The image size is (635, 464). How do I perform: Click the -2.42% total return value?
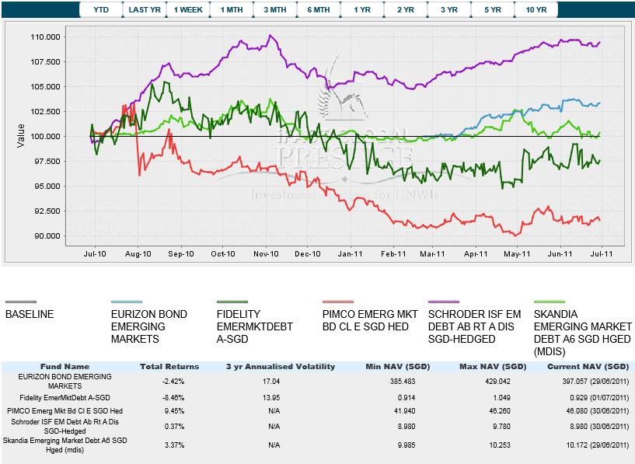[x=173, y=382]
